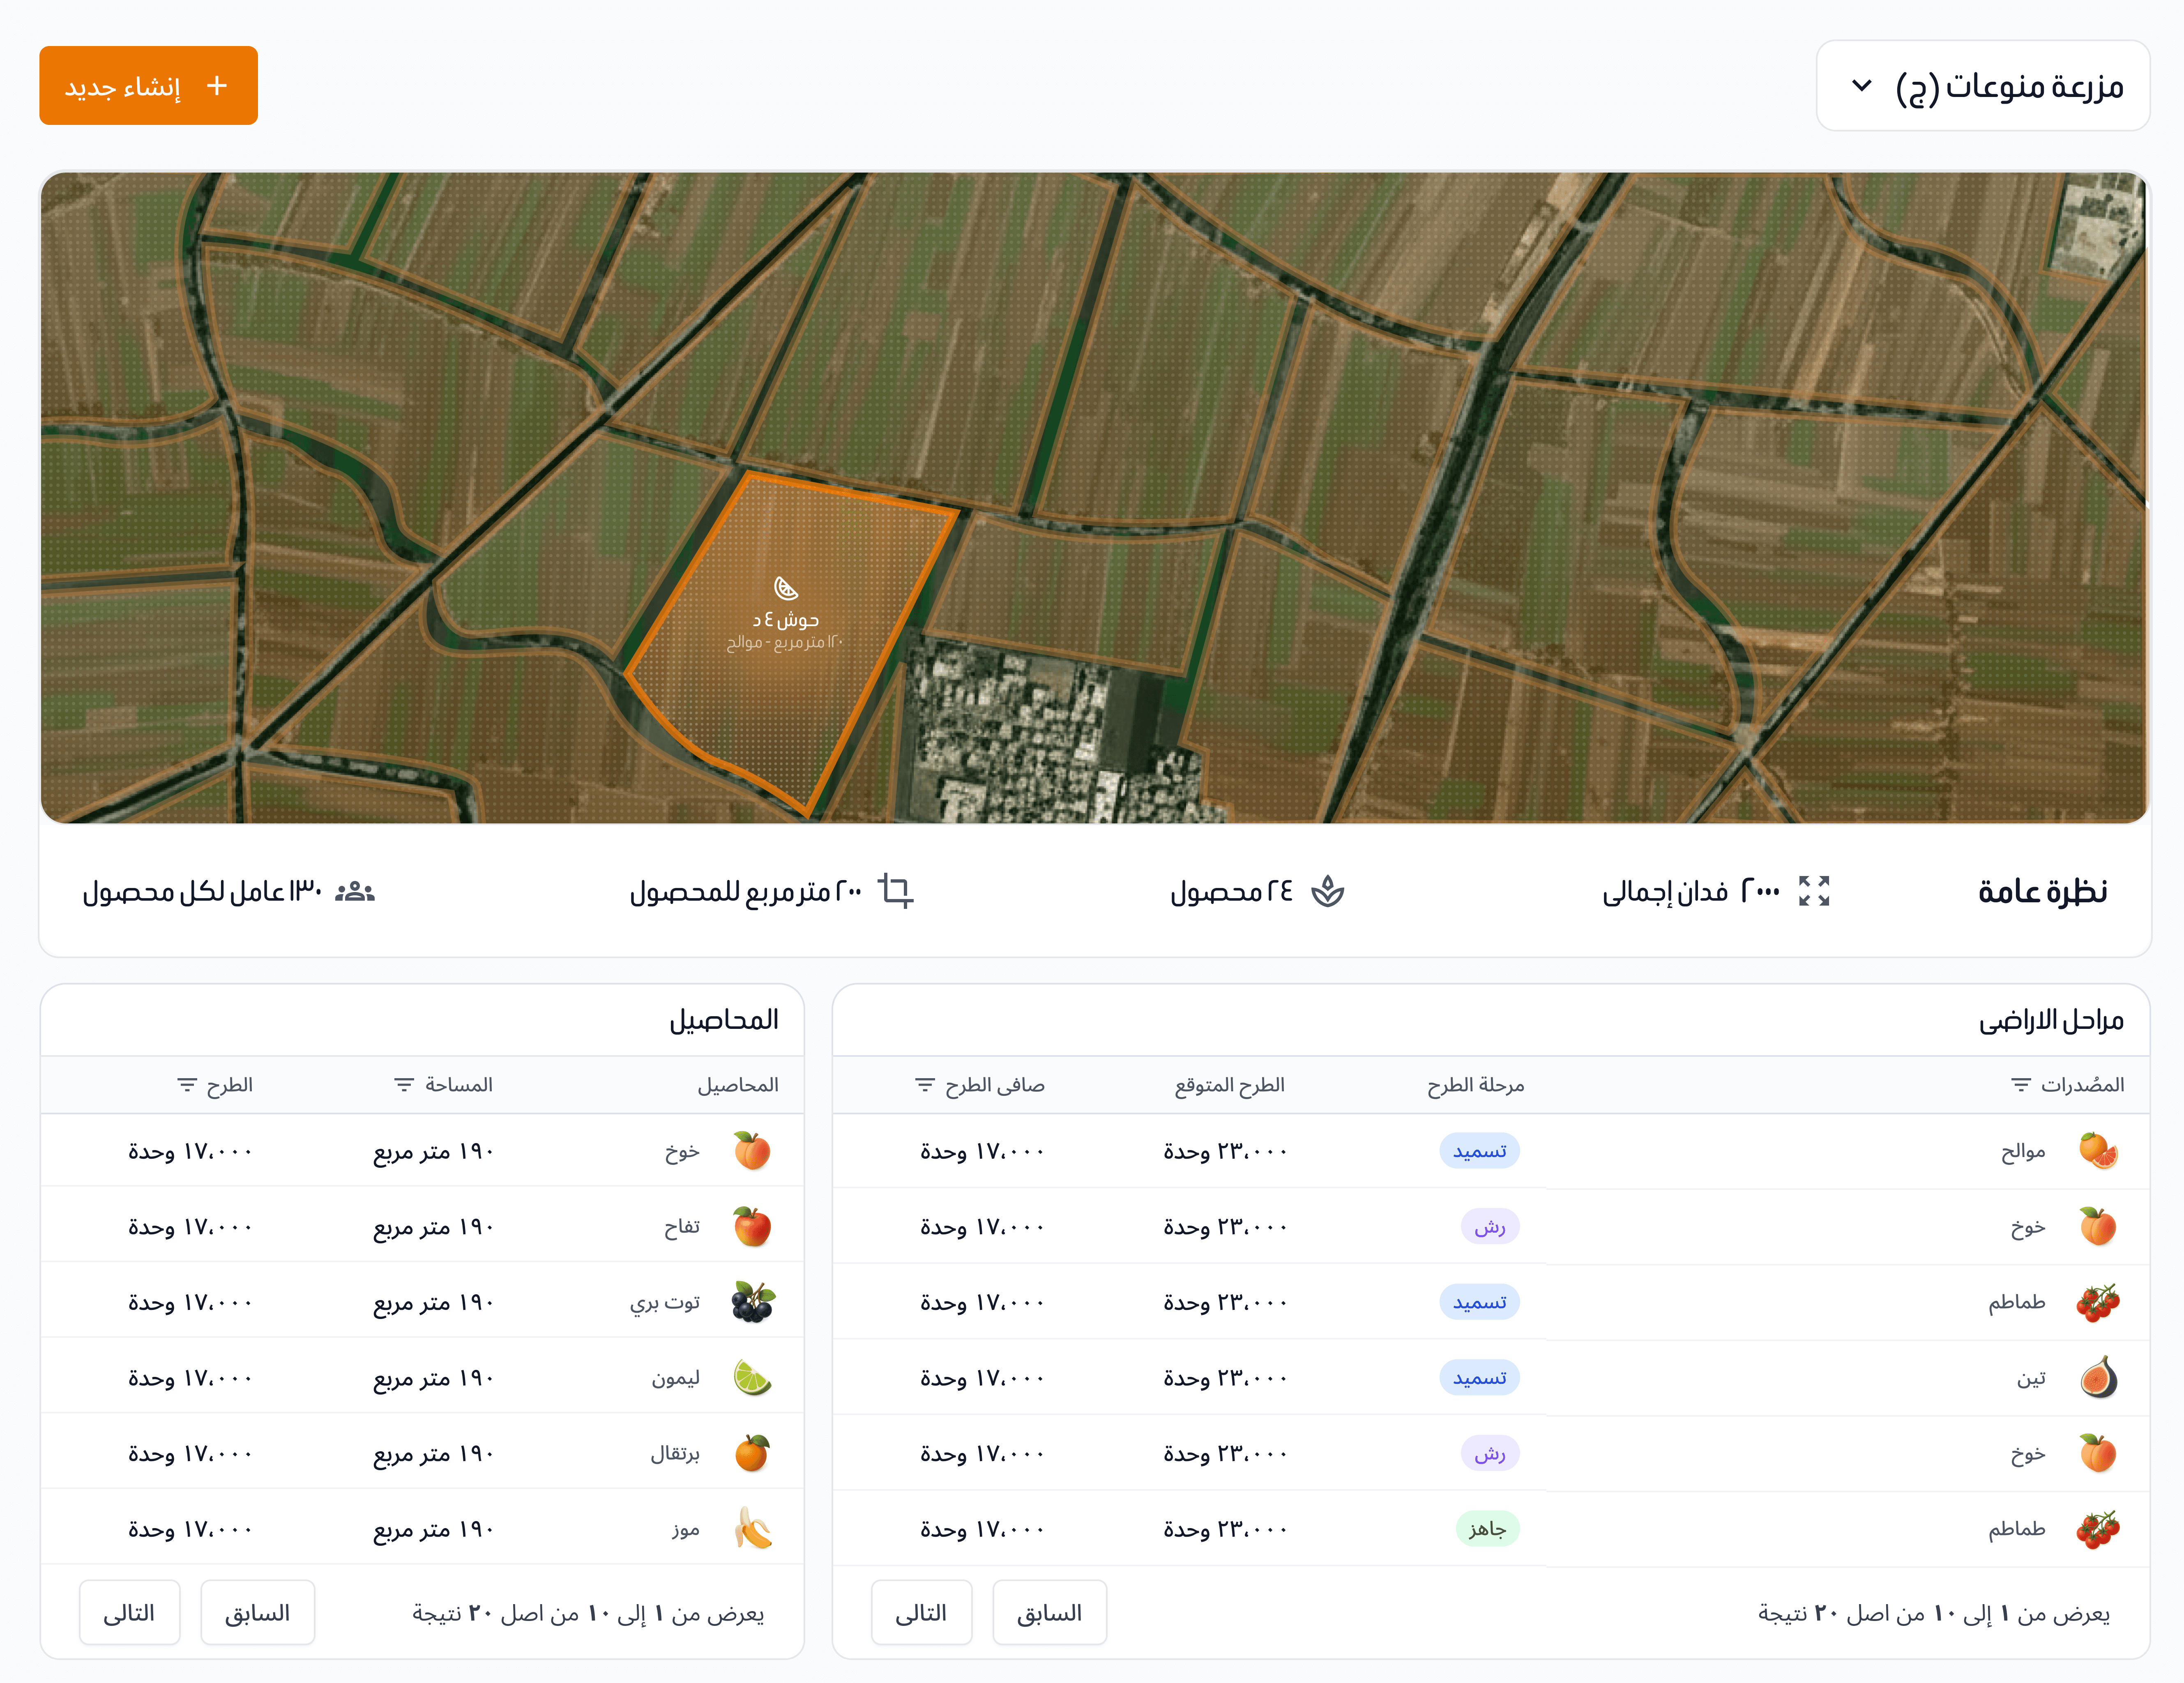
Task: Click the fig icon in land stages table
Action: (x=2098, y=1378)
